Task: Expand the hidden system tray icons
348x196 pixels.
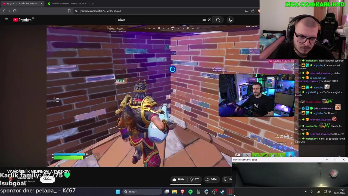Action: coord(306,192)
